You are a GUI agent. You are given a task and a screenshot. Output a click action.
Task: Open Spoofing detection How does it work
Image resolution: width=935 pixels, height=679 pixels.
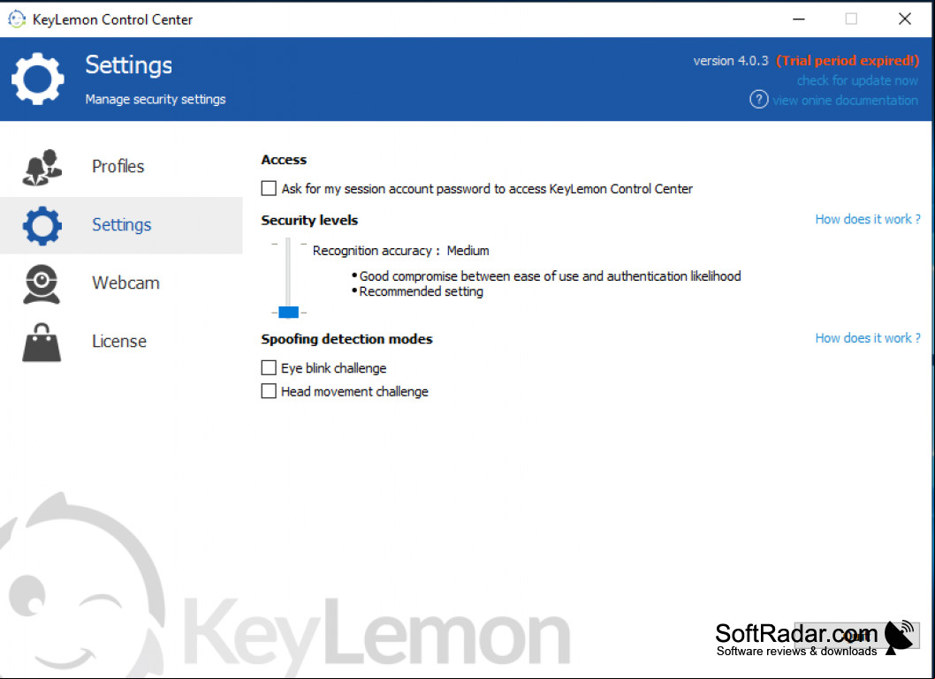[868, 337]
